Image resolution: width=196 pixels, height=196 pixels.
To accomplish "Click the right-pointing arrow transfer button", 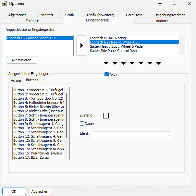I will (x=81, y=45).
